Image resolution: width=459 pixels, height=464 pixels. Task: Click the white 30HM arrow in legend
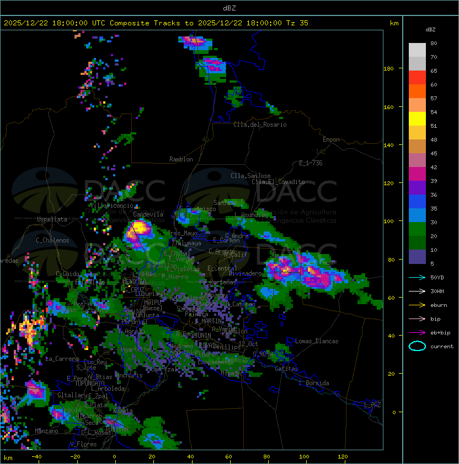(x=417, y=291)
